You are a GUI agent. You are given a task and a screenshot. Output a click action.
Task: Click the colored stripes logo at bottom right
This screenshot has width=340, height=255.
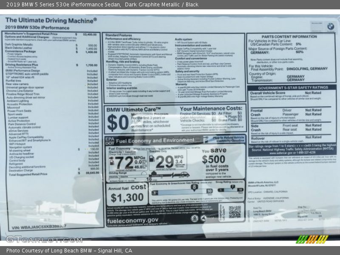312,239
